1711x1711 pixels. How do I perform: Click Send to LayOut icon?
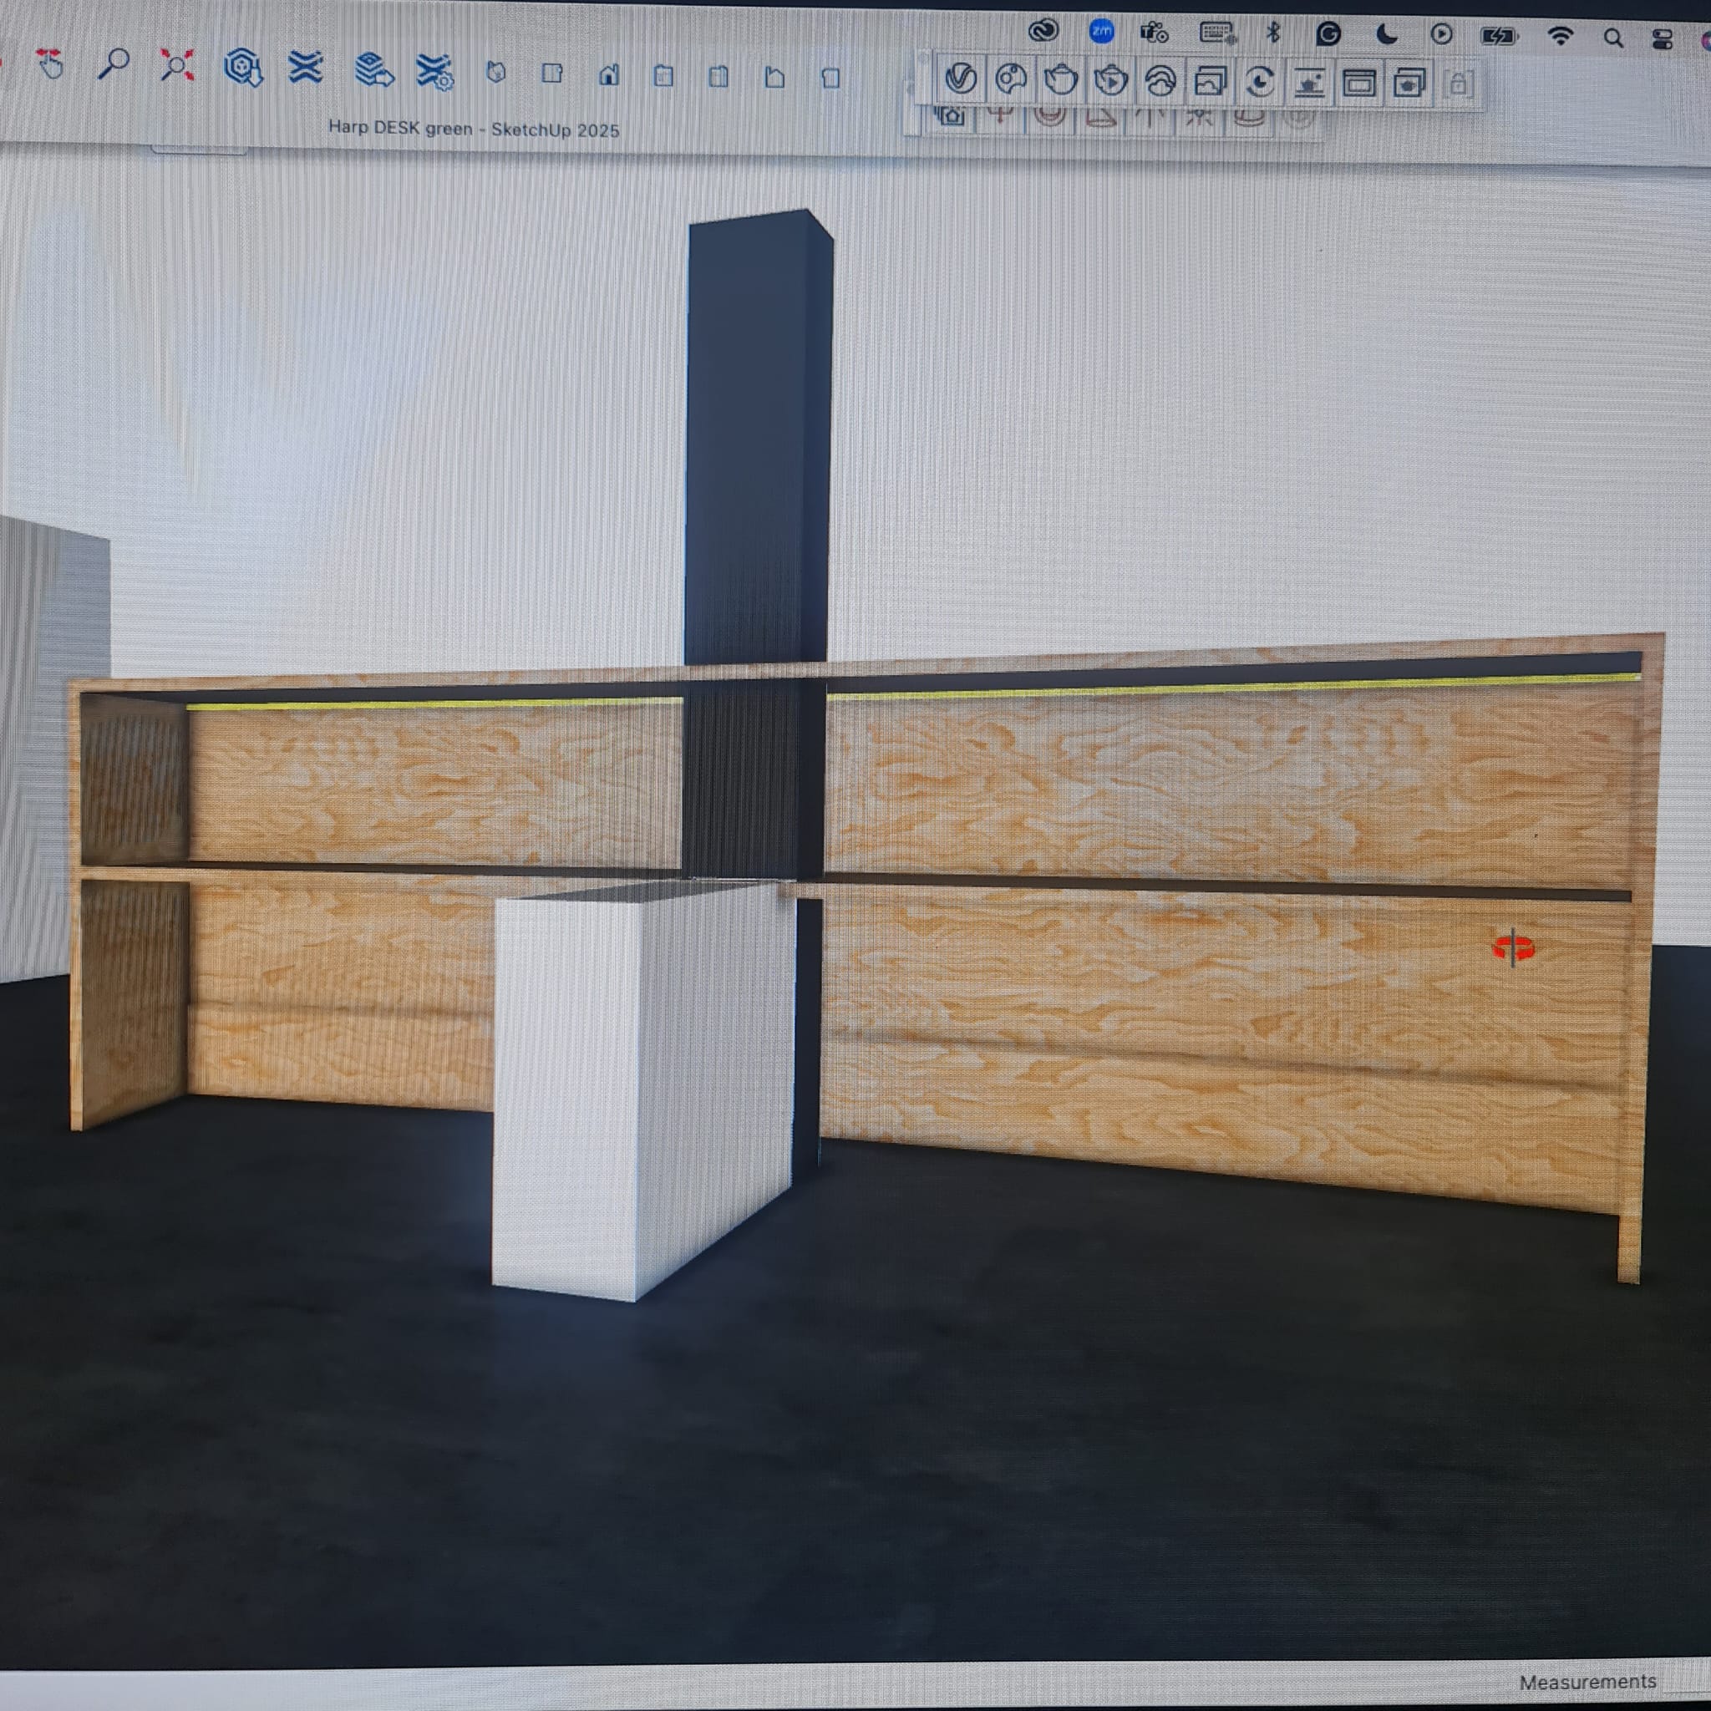click(373, 70)
